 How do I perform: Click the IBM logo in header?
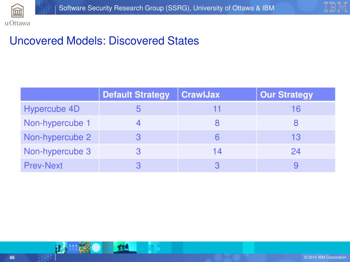pos(336,7)
